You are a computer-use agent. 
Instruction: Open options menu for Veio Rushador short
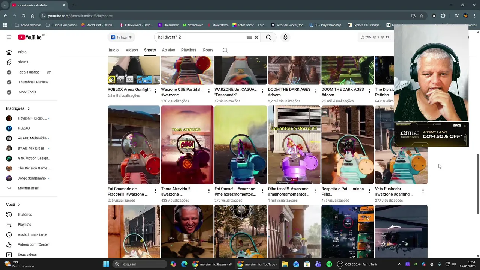pyautogui.click(x=423, y=191)
